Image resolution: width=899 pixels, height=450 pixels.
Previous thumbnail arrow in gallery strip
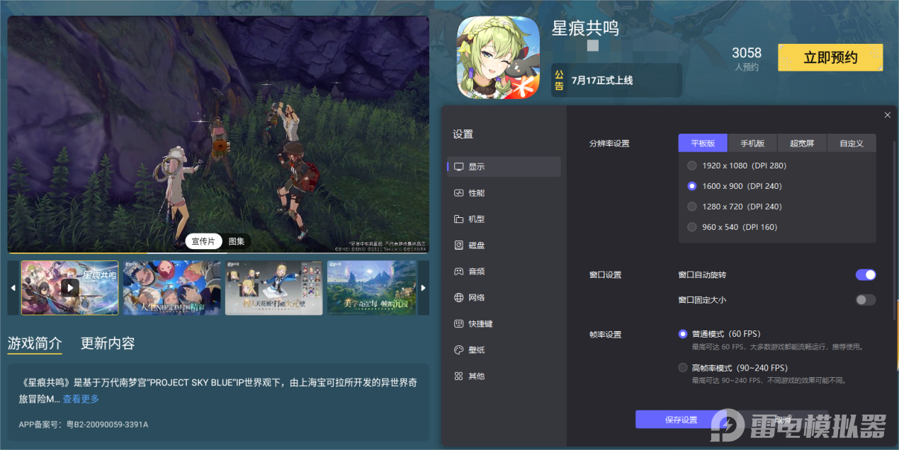click(x=13, y=288)
